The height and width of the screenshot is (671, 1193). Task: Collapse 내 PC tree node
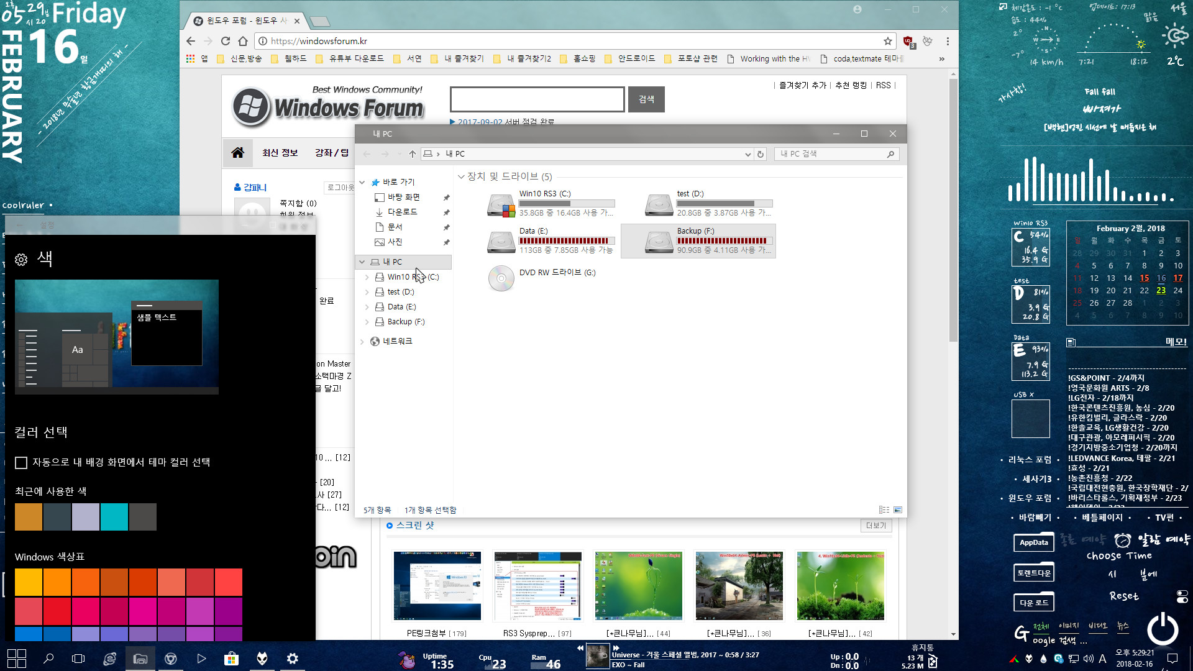click(x=362, y=262)
